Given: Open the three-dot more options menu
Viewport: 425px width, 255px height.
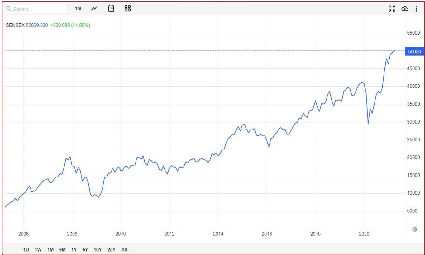Looking at the screenshot, I should coord(416,9).
